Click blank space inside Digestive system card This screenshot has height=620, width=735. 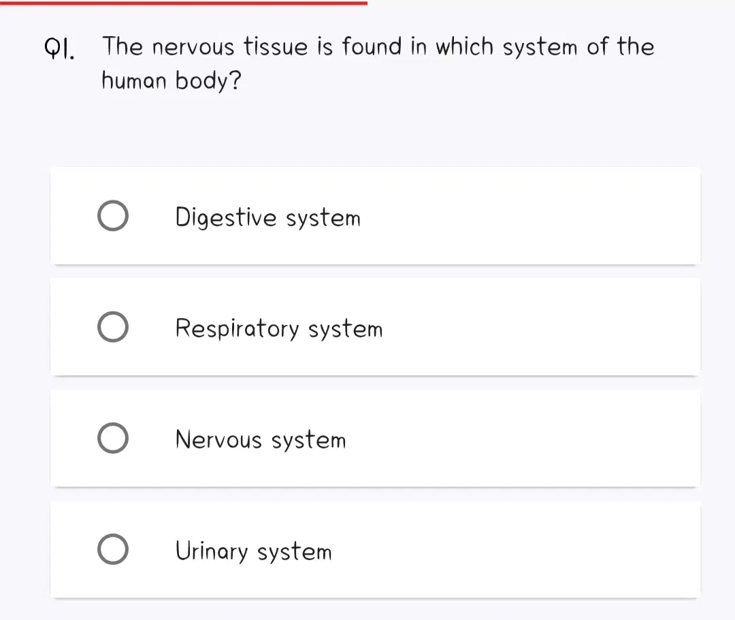pos(529,216)
